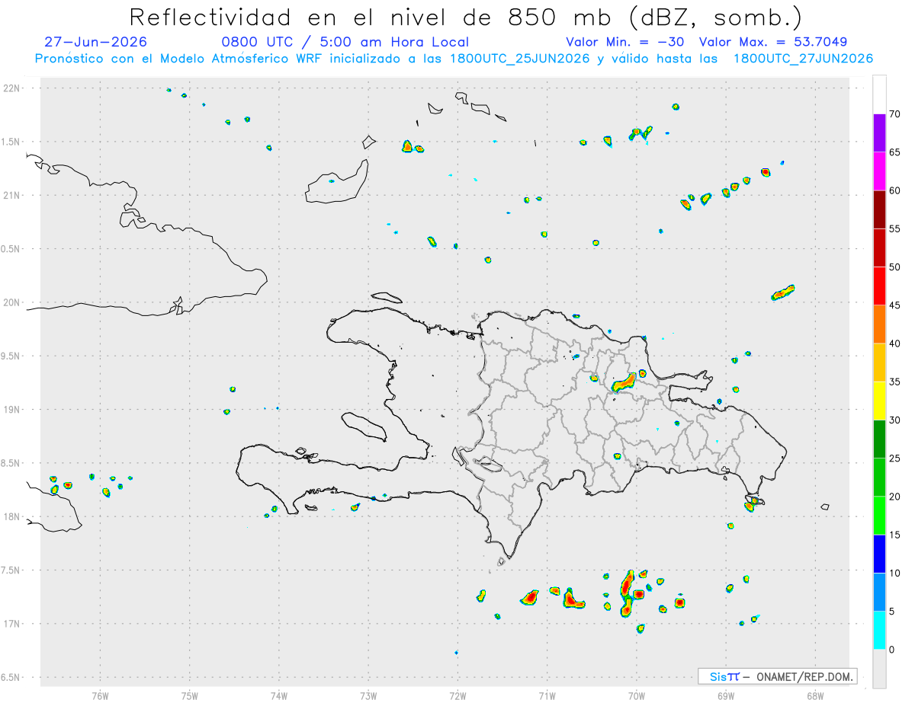Click the latitude label '17N'
Viewport: 915px width, 706px height.
click(x=13, y=624)
